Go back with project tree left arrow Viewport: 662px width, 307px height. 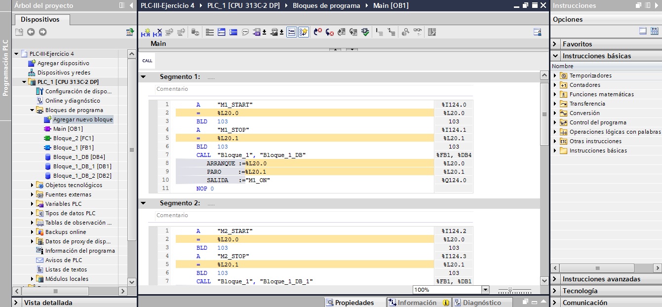click(31, 32)
